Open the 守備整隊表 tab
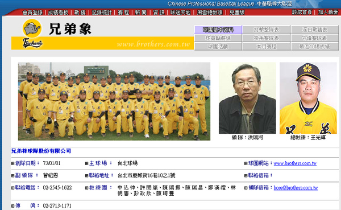Screen dimensions: 341x210 tap(315, 38)
